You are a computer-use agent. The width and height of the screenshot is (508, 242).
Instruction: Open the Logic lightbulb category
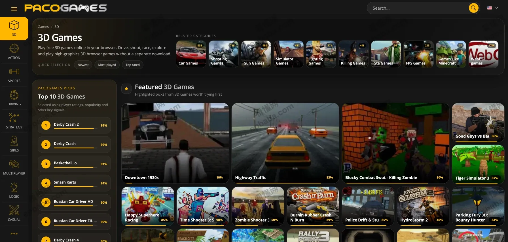pos(14,190)
